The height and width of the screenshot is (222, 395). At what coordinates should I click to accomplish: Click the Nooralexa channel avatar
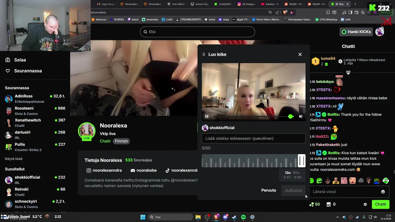point(87,131)
